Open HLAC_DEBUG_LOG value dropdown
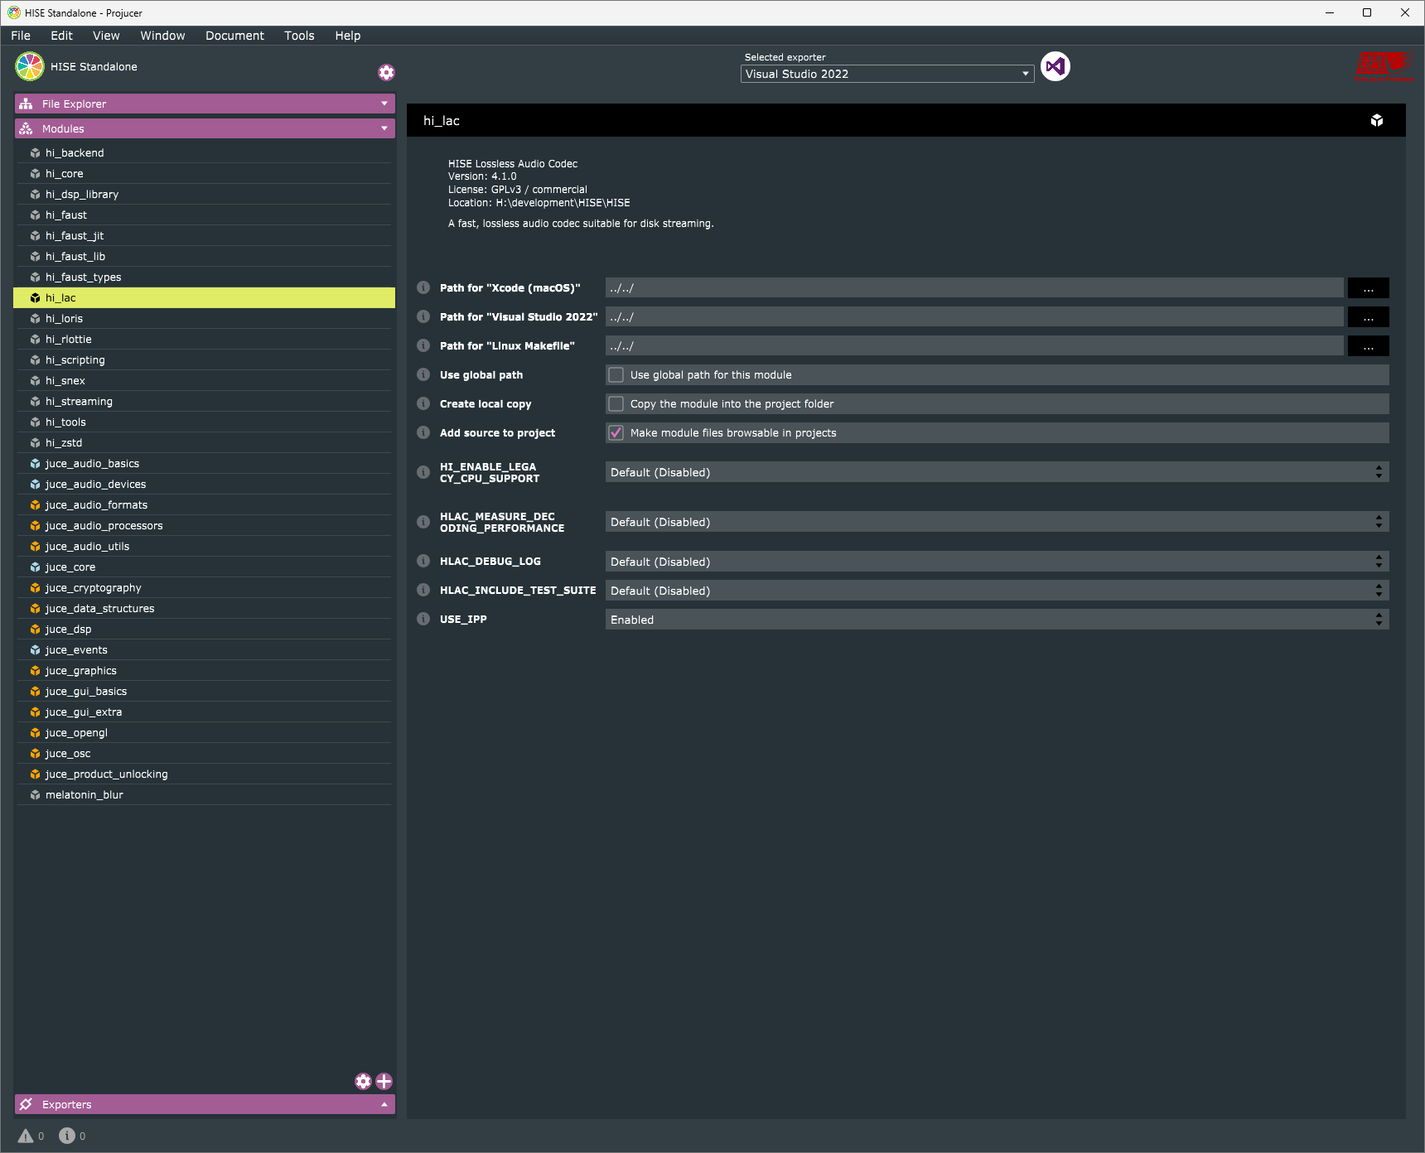Viewport: 1425px width, 1153px height. click(x=997, y=562)
